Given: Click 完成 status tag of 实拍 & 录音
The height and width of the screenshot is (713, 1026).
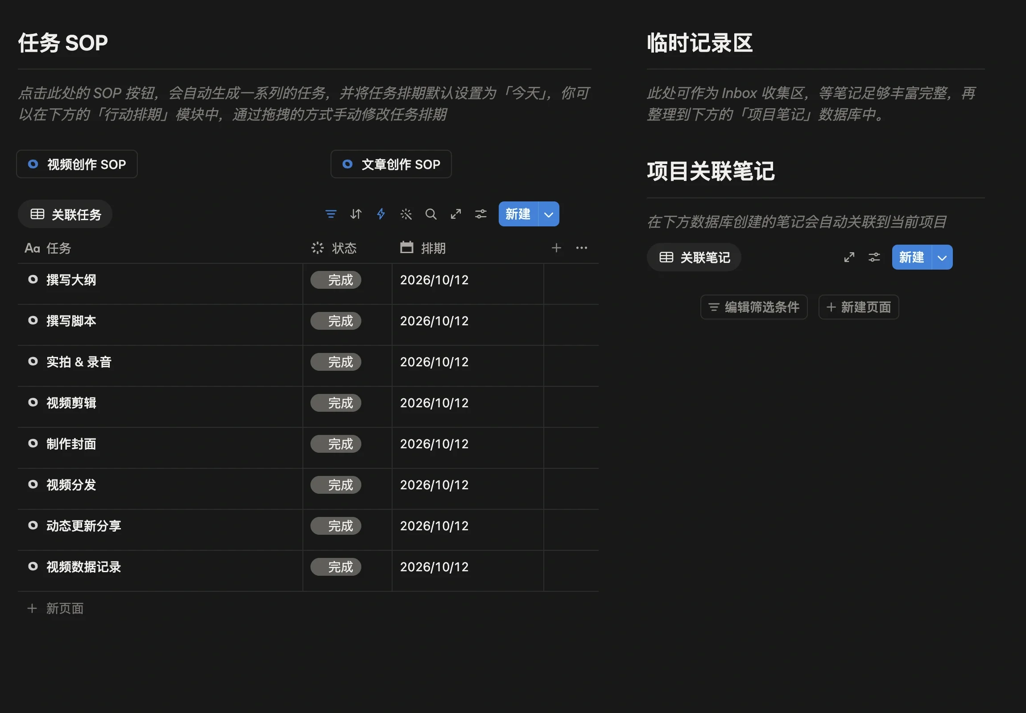Looking at the screenshot, I should (x=335, y=362).
